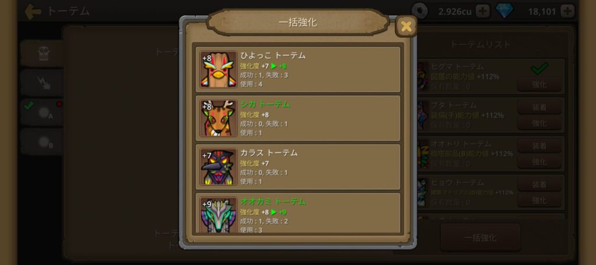The height and width of the screenshot is (265, 596).
Task: Tap 強化 for ヒョウ トーテム
Action: click(x=539, y=200)
